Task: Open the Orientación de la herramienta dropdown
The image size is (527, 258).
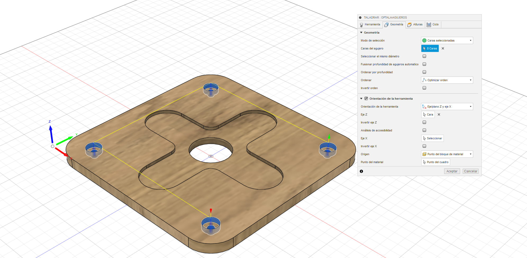Action: [447, 107]
